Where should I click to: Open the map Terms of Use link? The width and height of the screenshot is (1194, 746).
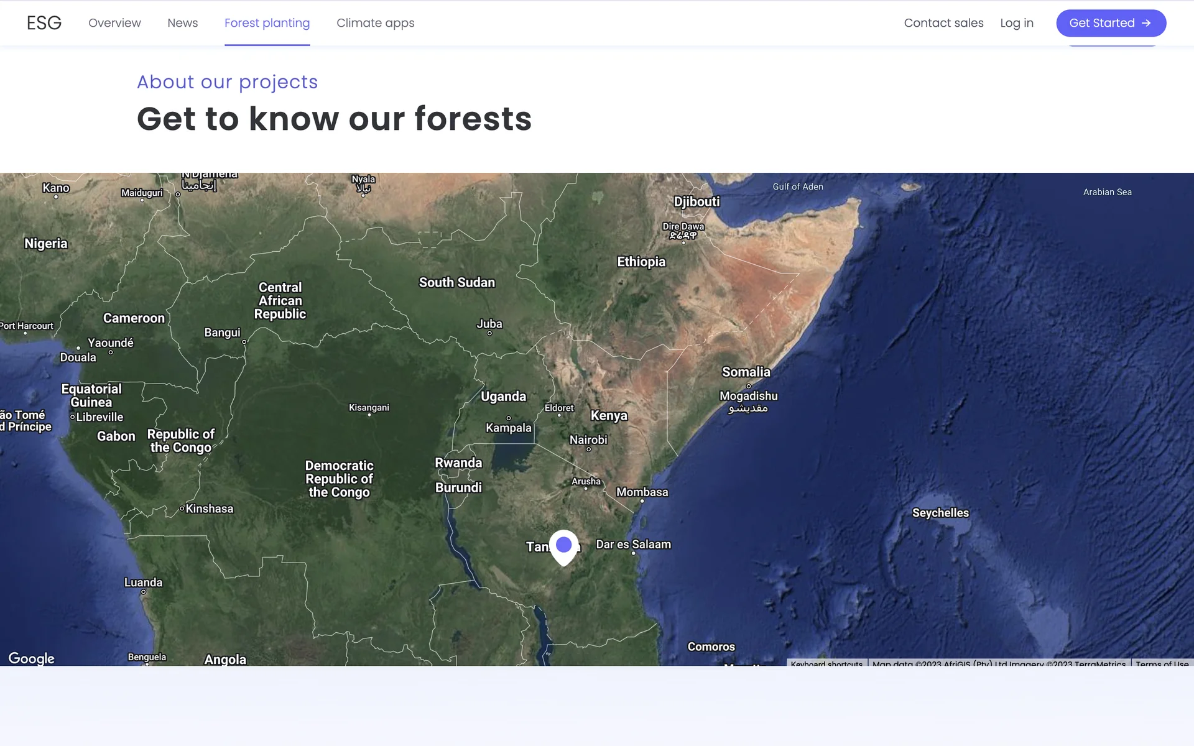point(1161,663)
